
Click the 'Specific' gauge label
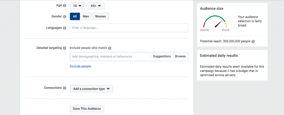coord(205,30)
